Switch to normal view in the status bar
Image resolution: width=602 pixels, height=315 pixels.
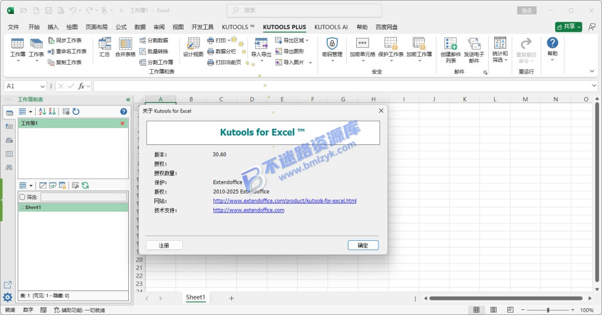tap(477, 309)
